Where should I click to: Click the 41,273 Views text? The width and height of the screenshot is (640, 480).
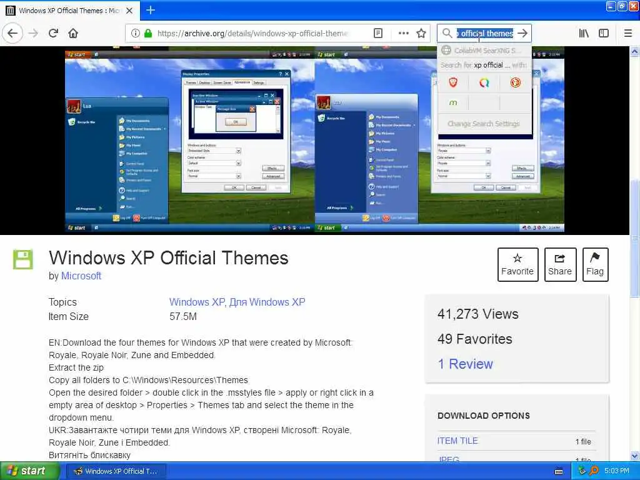[478, 314]
